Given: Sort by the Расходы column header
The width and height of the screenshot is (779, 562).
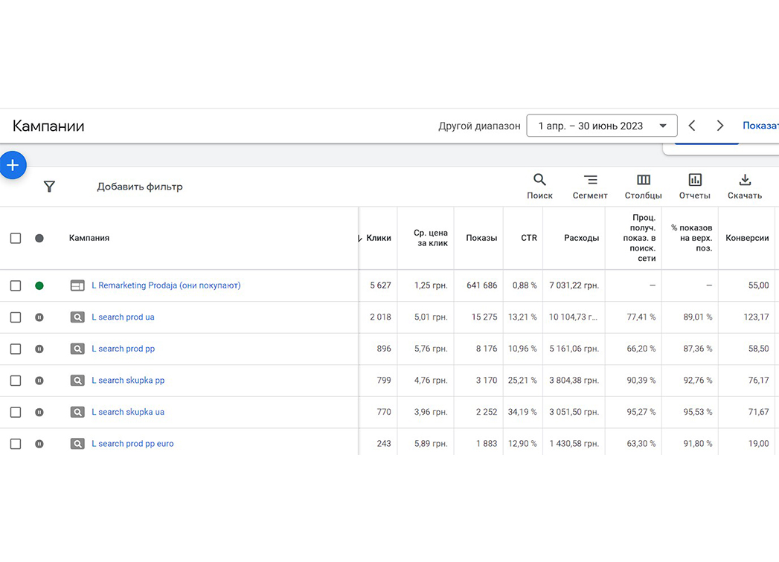Looking at the screenshot, I should click(581, 239).
